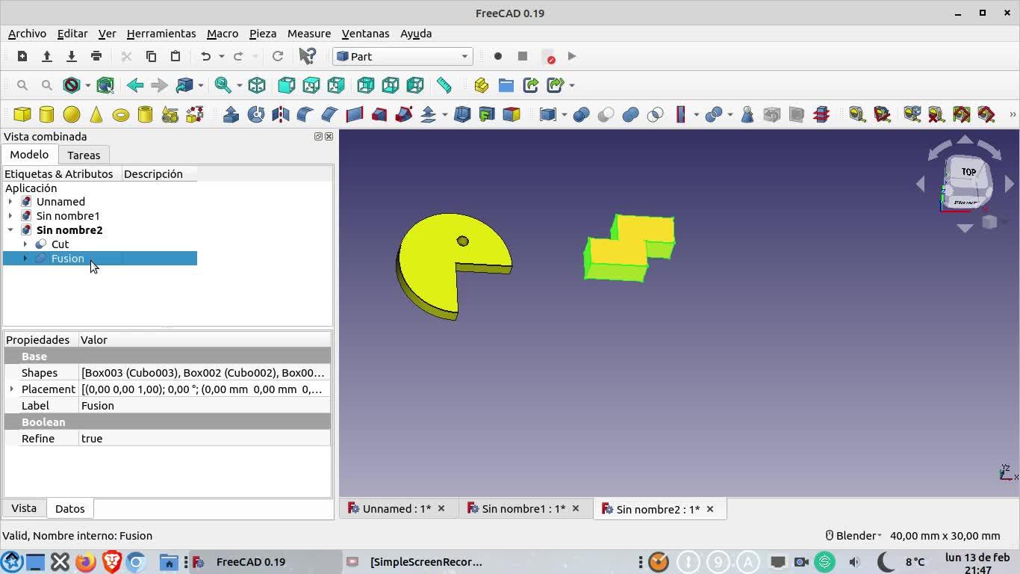Open the Herramientas menu
Screen dimensions: 1020x574
161,34
